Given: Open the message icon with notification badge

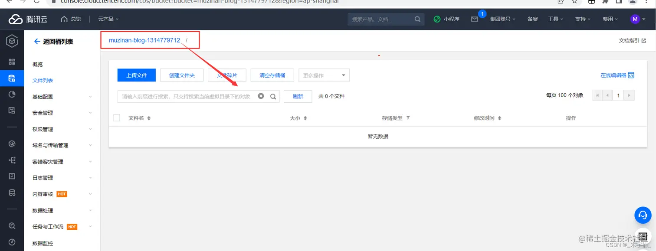Looking at the screenshot, I should [475, 20].
